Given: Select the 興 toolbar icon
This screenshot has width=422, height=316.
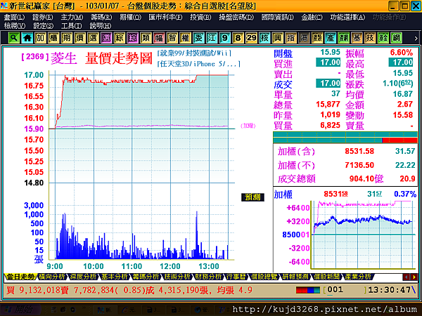Looking at the screenshot, I should coord(278,38).
